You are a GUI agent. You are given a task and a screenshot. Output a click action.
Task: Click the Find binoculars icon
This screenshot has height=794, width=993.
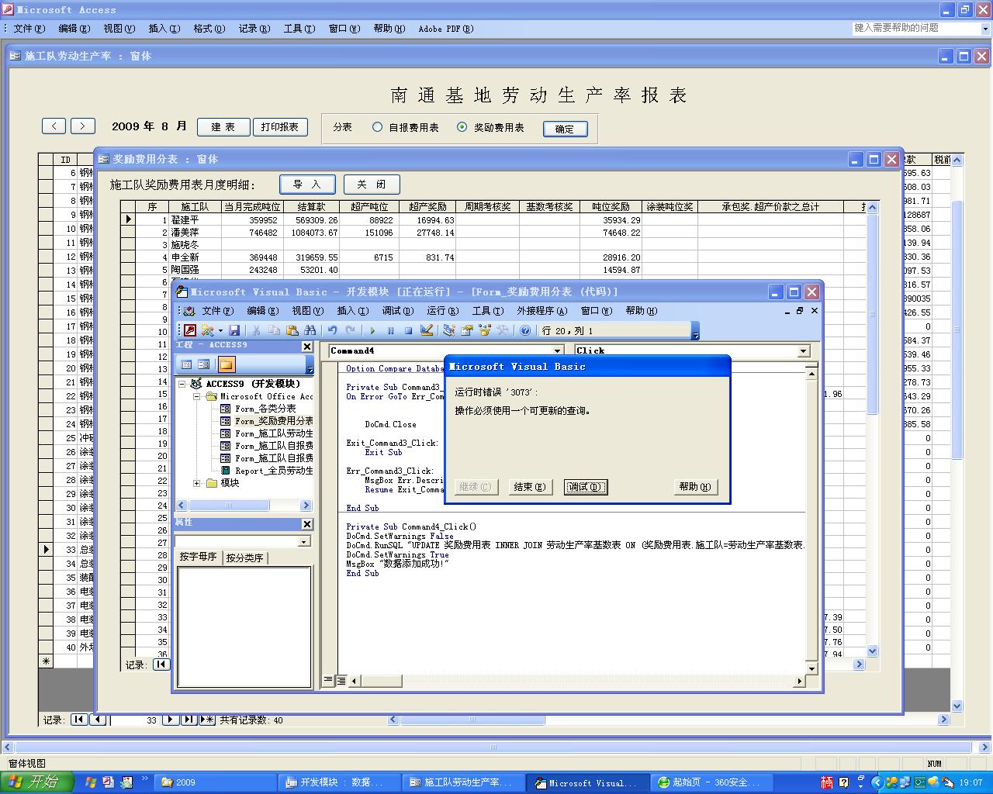pyautogui.click(x=310, y=330)
